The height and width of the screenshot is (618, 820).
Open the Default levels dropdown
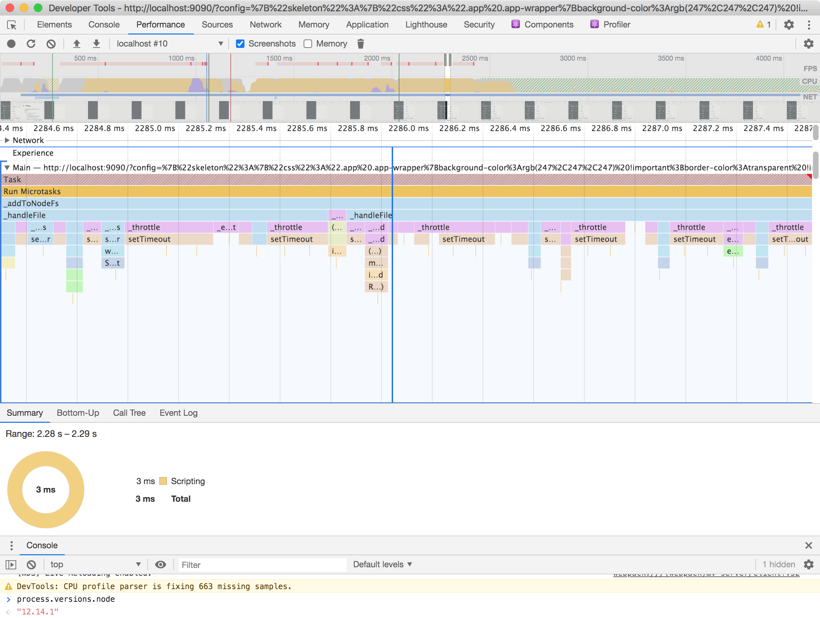(x=383, y=564)
